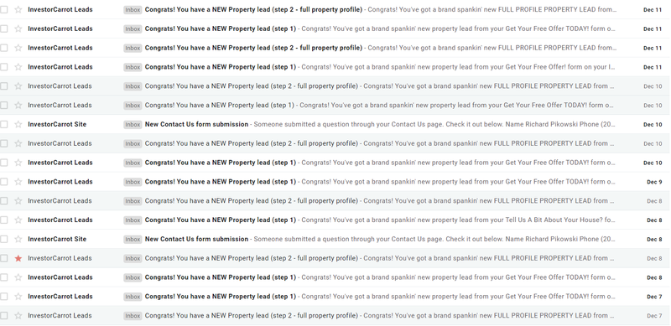This screenshot has width=671, height=326.
Task: Select the checkbox for Dec 7 step 1 email
Action: (x=4, y=297)
